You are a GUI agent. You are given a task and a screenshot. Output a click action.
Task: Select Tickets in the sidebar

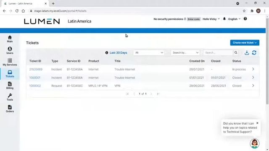tap(10, 74)
